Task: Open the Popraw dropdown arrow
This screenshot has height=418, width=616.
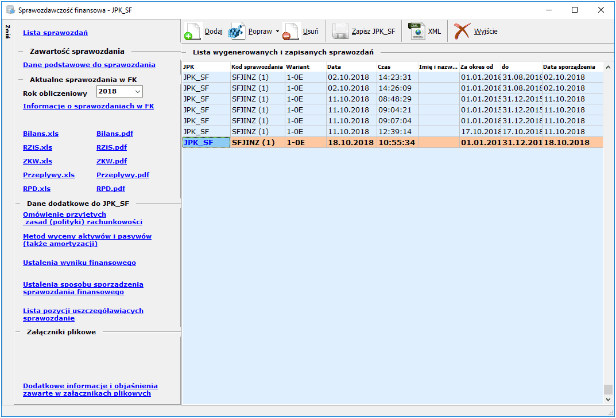Action: coord(277,32)
